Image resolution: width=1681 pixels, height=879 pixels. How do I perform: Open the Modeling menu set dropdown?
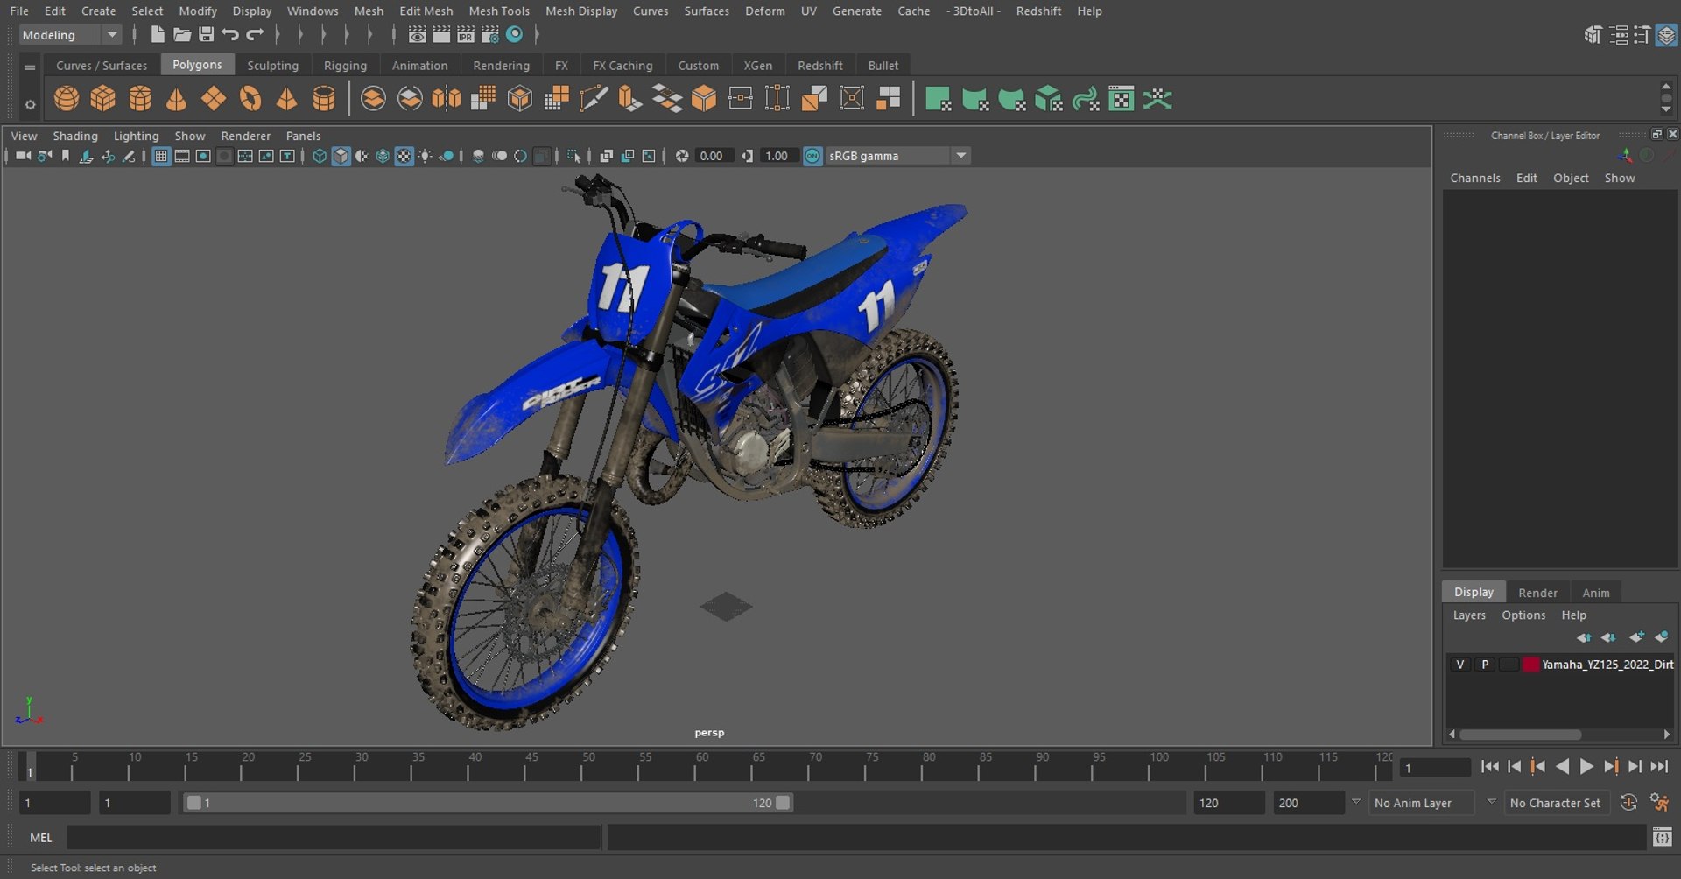[70, 35]
